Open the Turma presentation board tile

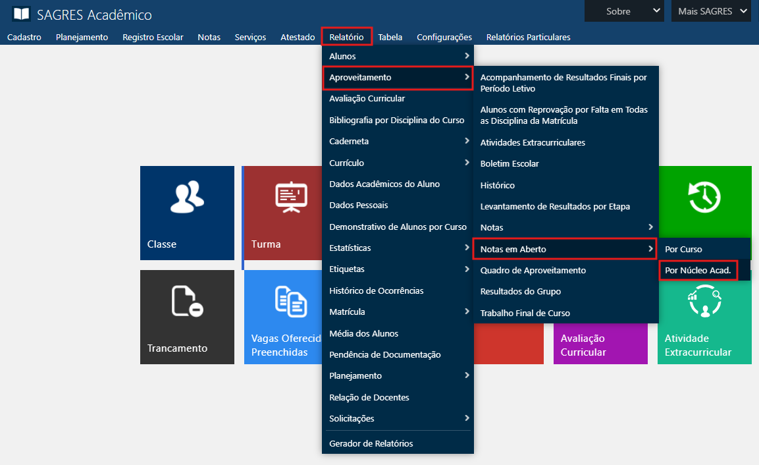[x=282, y=213]
